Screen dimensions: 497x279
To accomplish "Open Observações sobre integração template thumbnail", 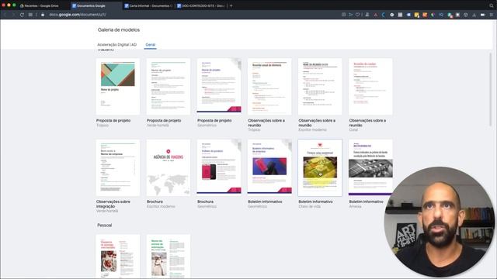I will coord(118,167).
